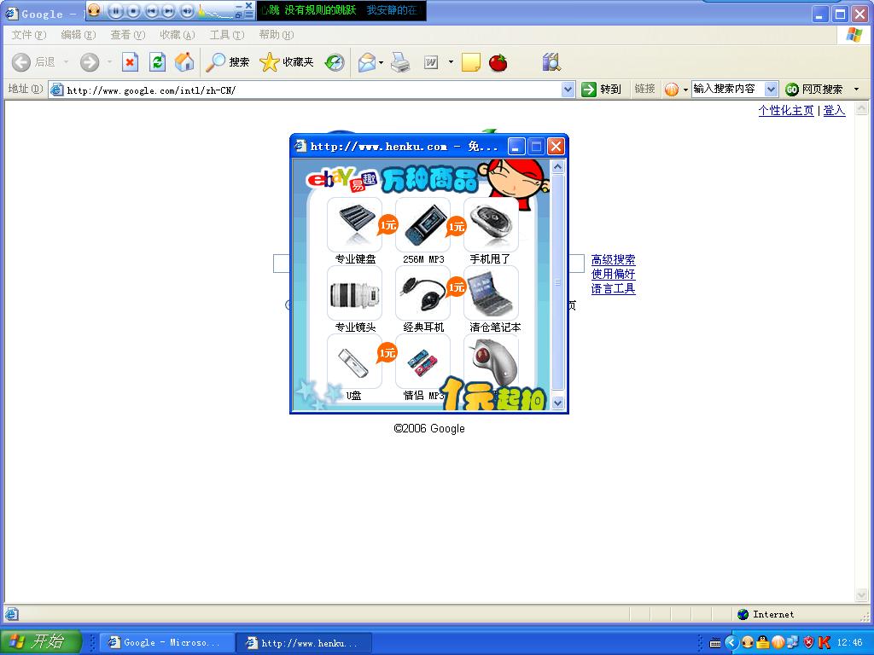The width and height of the screenshot is (874, 655).
Task: Open the 高级搜索 link
Action: pyautogui.click(x=613, y=259)
